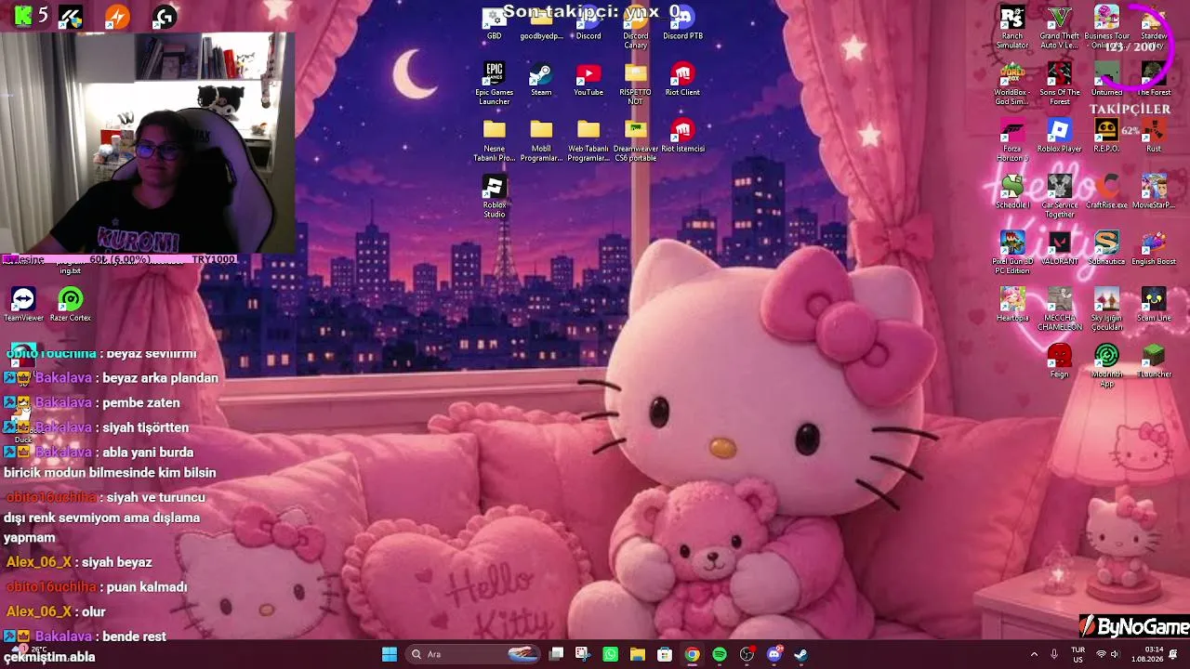
Task: Click the microphone icon in system tray
Action: [1054, 654]
